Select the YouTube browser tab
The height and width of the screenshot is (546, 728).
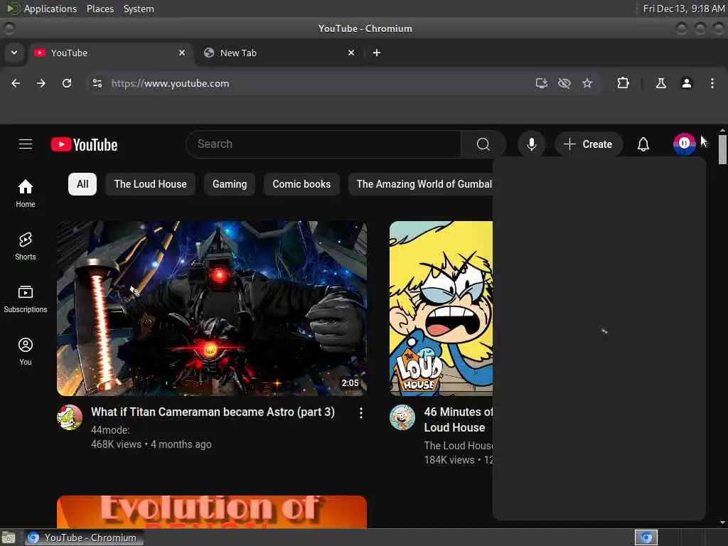tap(109, 53)
